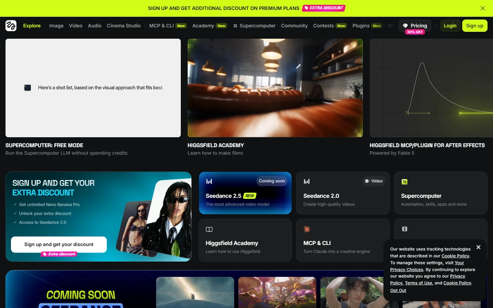This screenshot has height=308, width=493.
Task: Open the MCP & CLI card title
Action: [x=317, y=243]
